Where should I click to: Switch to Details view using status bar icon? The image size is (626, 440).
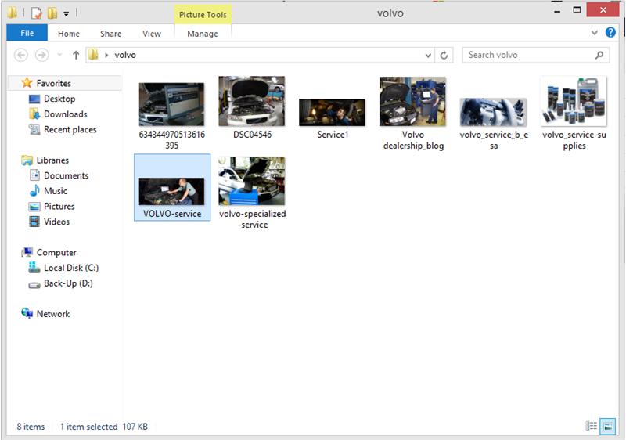pyautogui.click(x=592, y=426)
